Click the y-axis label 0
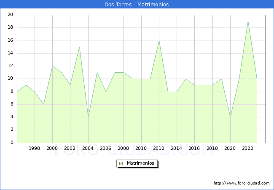Screen dimensions: 274x190 click(12, 142)
